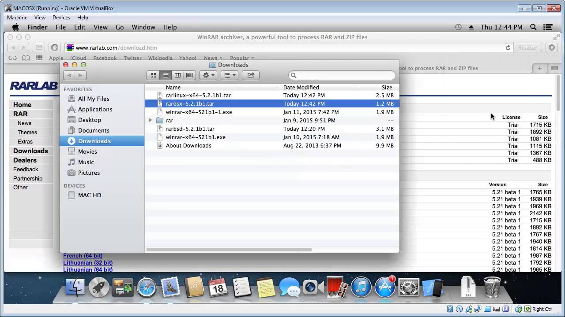Click inside the Finder search field
Viewport: 565px width, 317px height.
341,75
